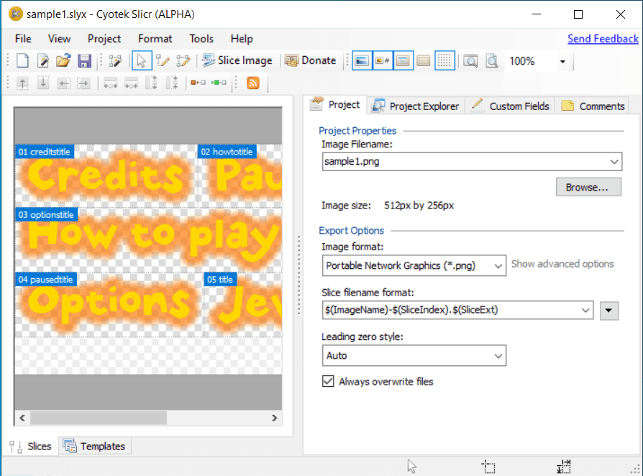Click the increase width icon
The image size is (643, 476).
pos(110,83)
